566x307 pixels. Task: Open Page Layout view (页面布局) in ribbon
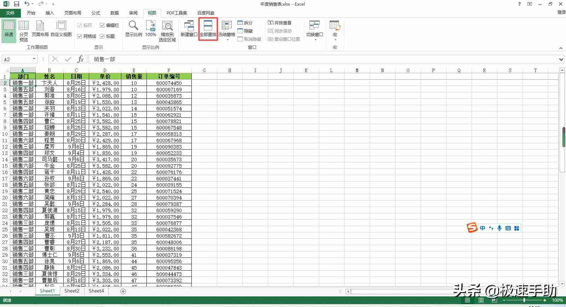point(40,29)
